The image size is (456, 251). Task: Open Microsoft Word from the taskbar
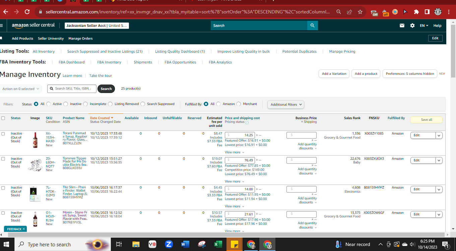pyautogui.click(x=185, y=244)
